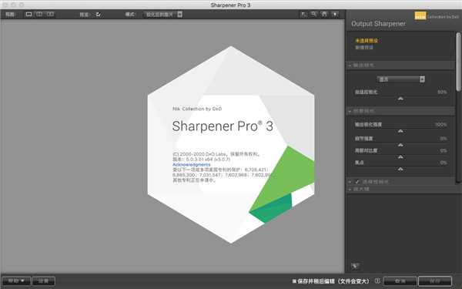Select the zoom magnifier tool
This screenshot has height=289, width=462.
tap(314, 14)
